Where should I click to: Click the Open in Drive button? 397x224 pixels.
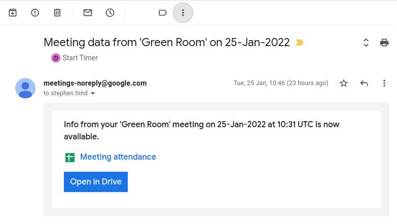(x=96, y=182)
